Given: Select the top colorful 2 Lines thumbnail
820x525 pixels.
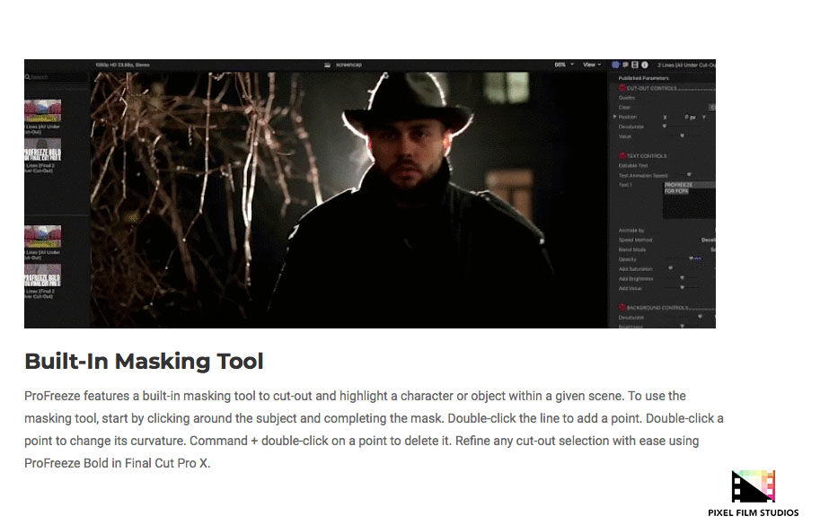Looking at the screenshot, I should click(43, 110).
